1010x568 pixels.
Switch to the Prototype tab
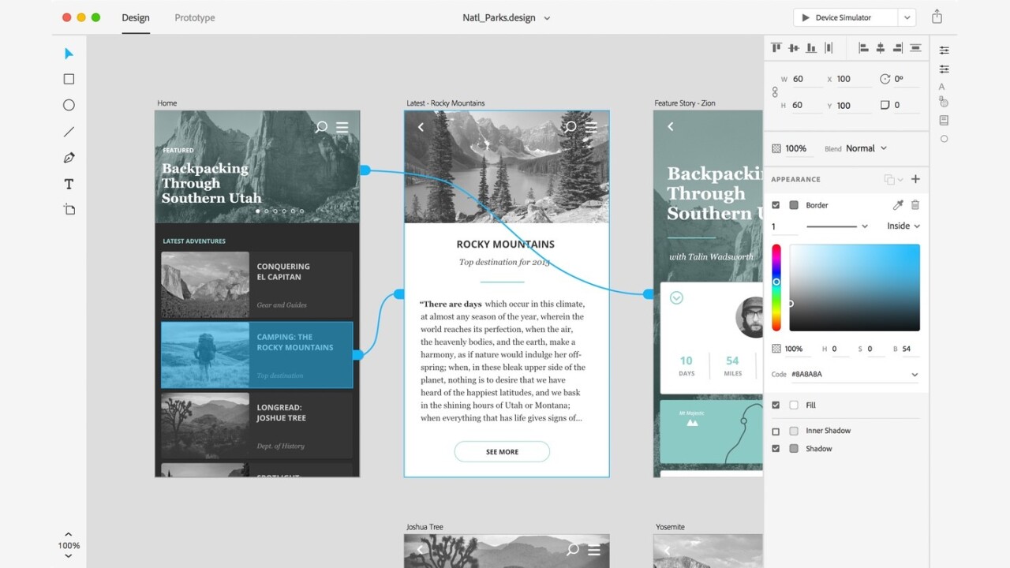pyautogui.click(x=194, y=17)
